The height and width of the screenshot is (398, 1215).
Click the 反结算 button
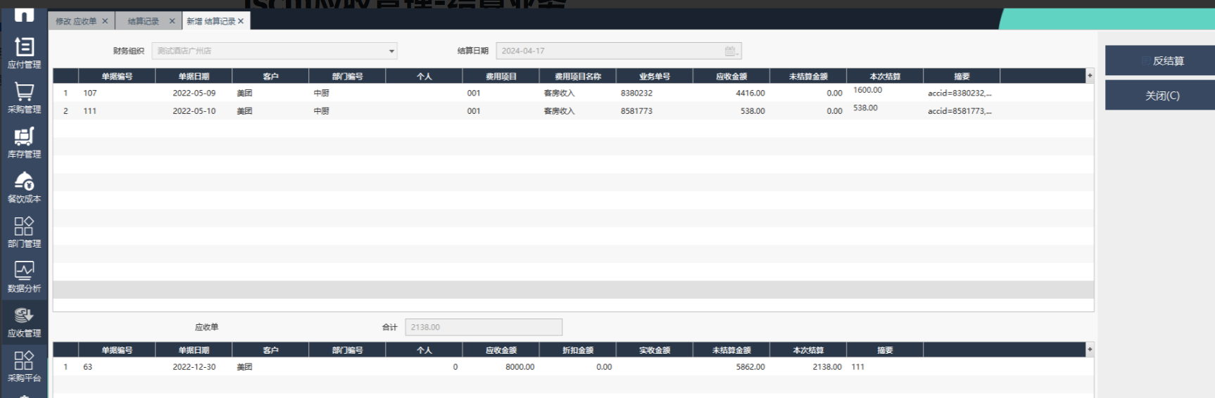pyautogui.click(x=1160, y=60)
